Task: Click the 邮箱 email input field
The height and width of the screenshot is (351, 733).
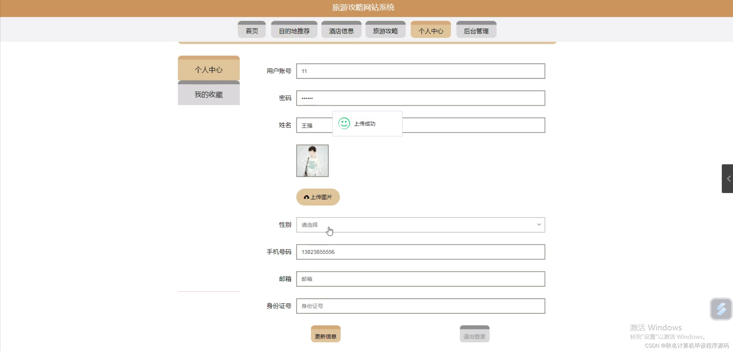Action: coord(420,279)
